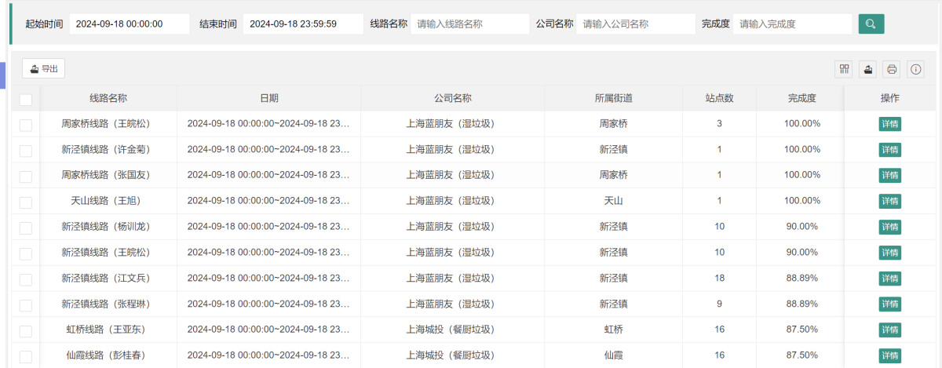Image resolution: width=942 pixels, height=368 pixels.
Task: Open 详情 for 仙霞线路（彭桂春）
Action: tap(889, 356)
